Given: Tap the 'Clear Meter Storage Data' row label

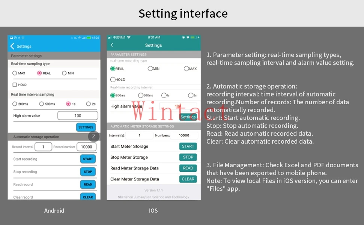Looking at the screenshot, I should pos(135,179).
